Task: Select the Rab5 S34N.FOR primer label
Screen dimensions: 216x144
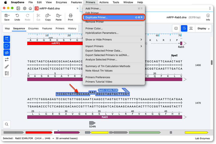Action: pos(108,90)
